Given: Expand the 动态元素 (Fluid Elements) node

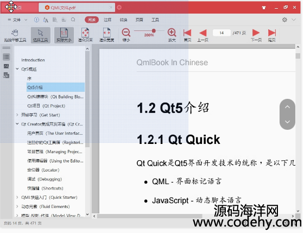Looking at the screenshot, I should [17, 206].
